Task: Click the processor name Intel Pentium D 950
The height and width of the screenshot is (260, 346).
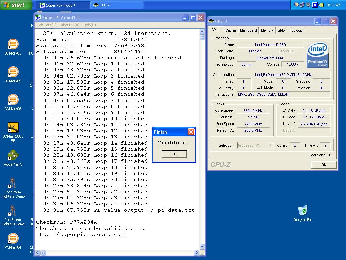Action: coord(270,45)
